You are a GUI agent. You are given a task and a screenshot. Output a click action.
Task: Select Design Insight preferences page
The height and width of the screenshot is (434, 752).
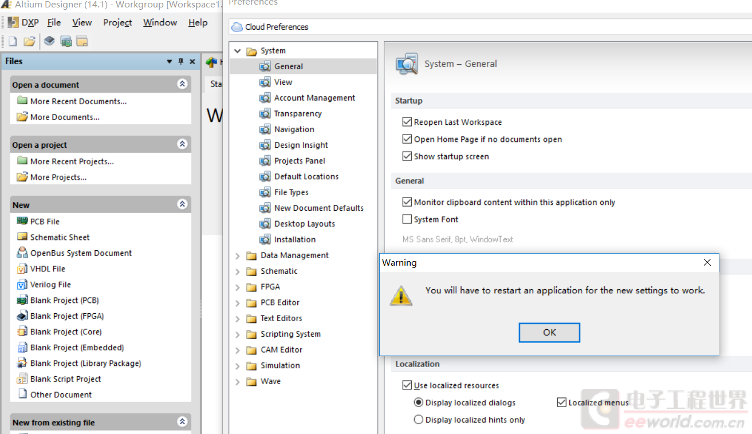[x=301, y=145]
